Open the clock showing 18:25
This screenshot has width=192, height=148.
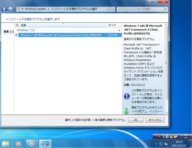pos(179,144)
